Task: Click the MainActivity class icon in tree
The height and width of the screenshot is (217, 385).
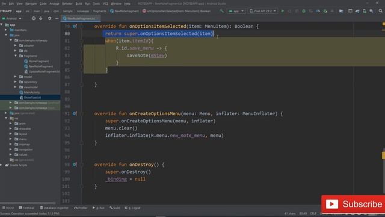Action: point(21,92)
